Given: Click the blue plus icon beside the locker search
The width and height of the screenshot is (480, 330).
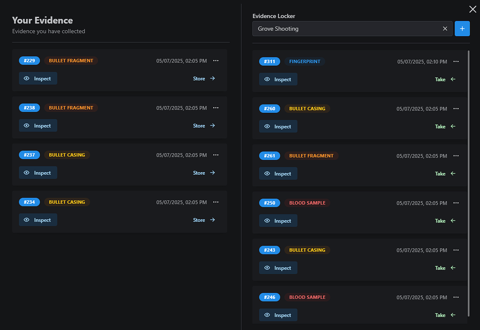Looking at the screenshot, I should point(462,28).
